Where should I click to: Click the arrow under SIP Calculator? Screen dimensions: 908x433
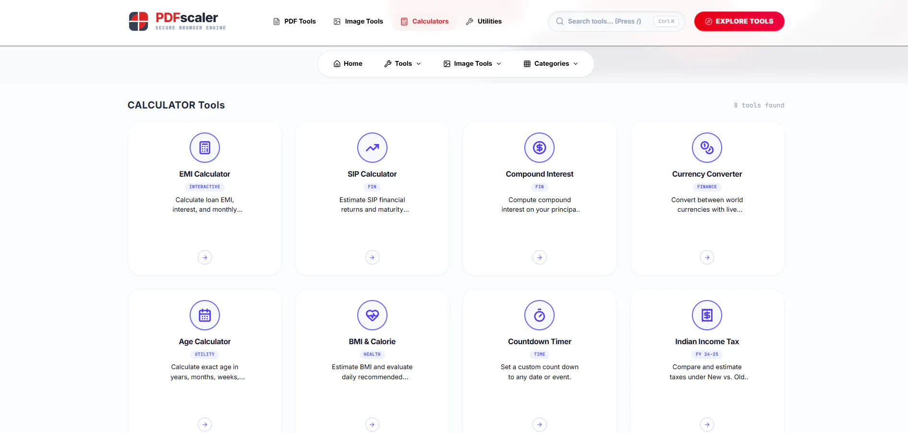(x=372, y=258)
